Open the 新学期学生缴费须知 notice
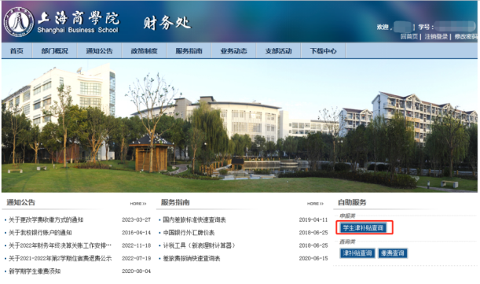The width and height of the screenshot is (480, 284). (35, 271)
